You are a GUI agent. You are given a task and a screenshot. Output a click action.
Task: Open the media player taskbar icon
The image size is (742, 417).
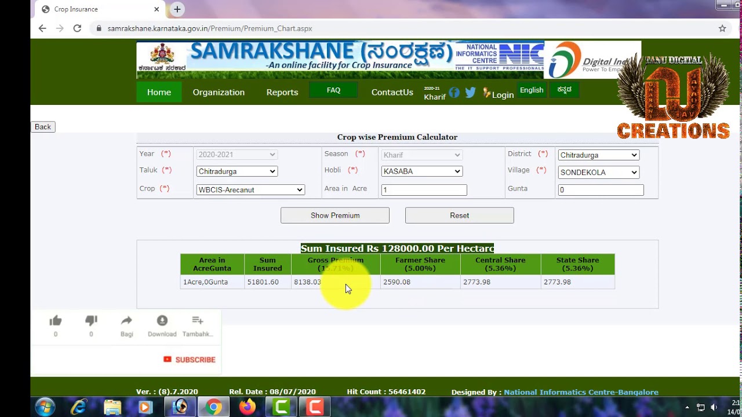(146, 407)
